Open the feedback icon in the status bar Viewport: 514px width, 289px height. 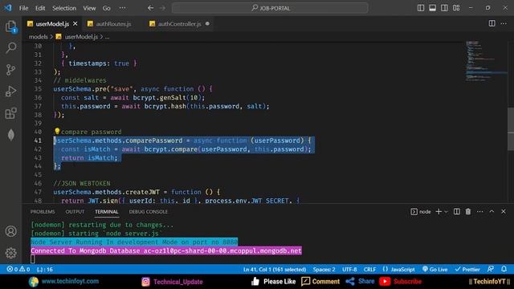point(491,269)
